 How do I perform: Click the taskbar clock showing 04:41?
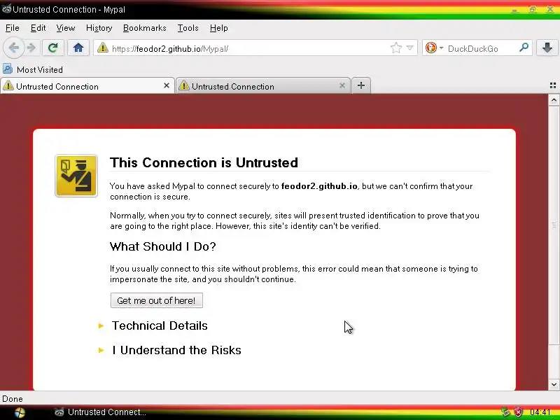tap(540, 412)
